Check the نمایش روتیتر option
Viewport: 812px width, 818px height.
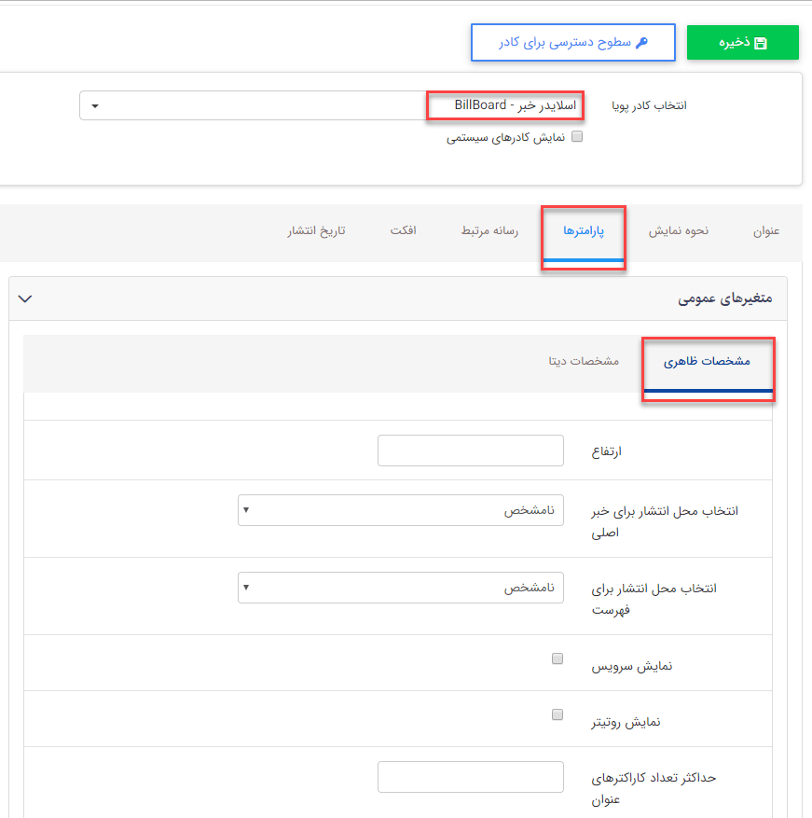point(557,714)
